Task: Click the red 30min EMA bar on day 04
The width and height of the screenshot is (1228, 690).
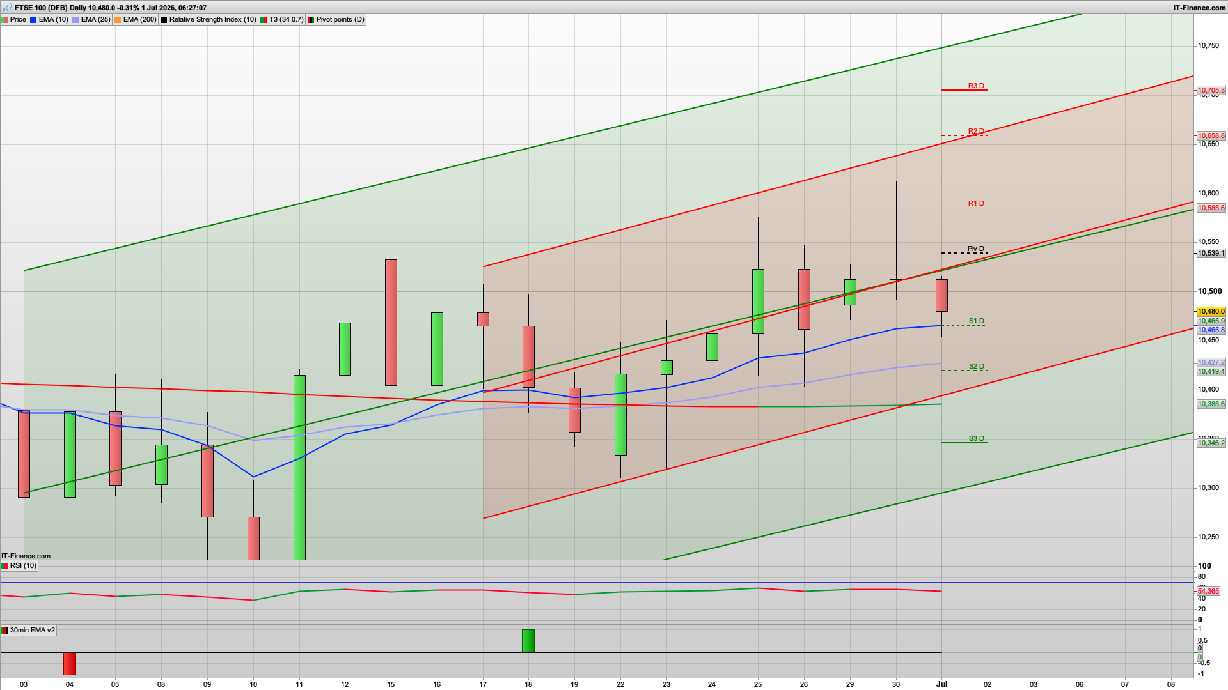Action: pyautogui.click(x=70, y=664)
